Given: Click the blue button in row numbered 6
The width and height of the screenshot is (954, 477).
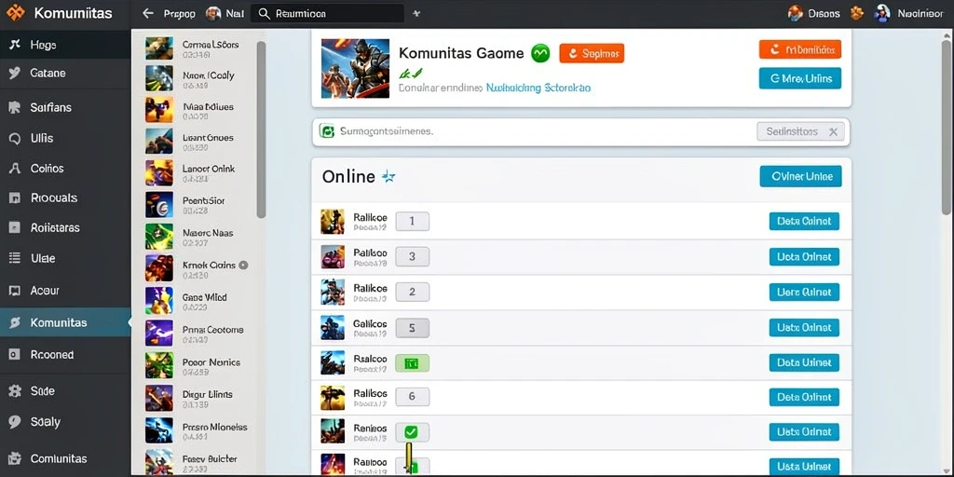Looking at the screenshot, I should [804, 397].
